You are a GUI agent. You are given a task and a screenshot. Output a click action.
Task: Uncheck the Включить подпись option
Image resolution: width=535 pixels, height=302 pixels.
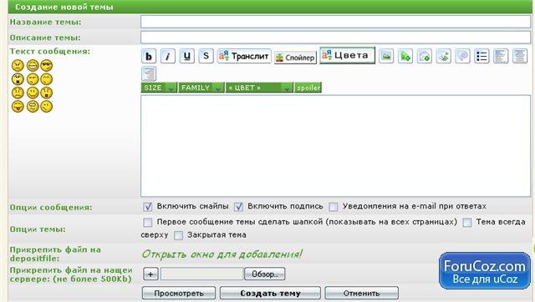point(238,207)
